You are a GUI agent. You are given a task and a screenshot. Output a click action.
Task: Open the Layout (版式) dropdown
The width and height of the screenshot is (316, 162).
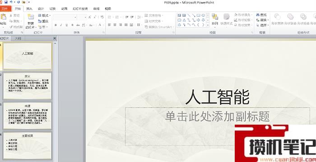pyautogui.click(x=44, y=15)
